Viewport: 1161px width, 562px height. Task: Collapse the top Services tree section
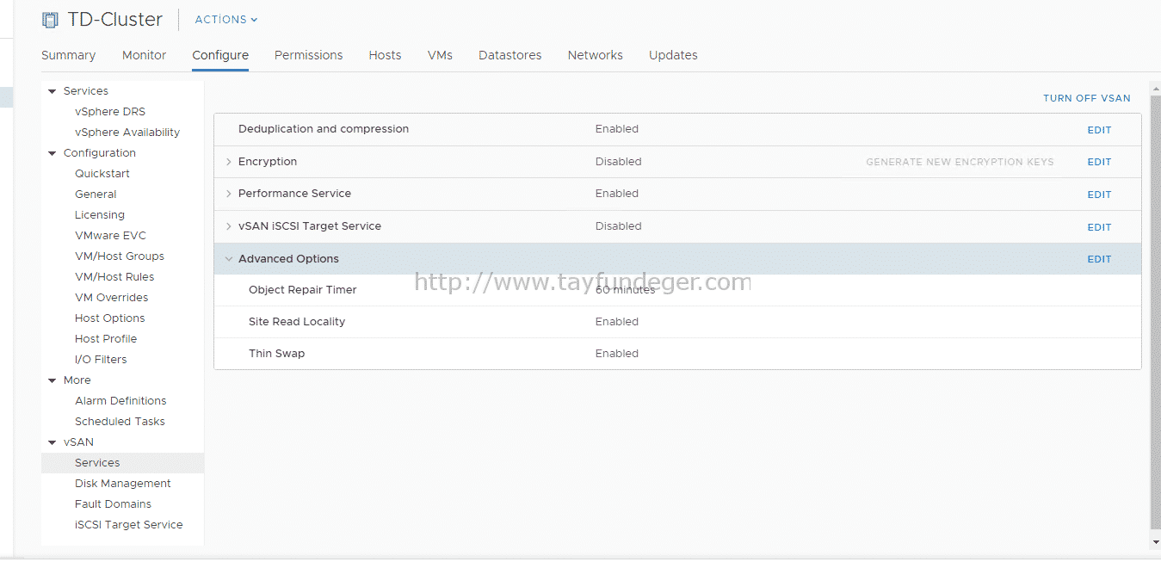(52, 91)
